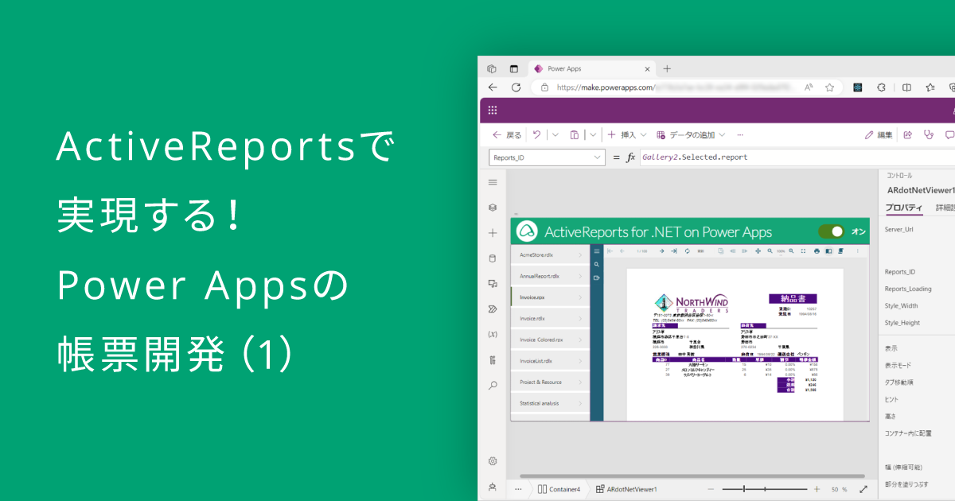Click the Search magnifier in left sidebar

tap(493, 385)
